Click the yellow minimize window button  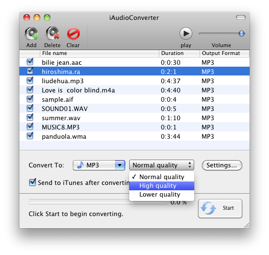(37, 18)
